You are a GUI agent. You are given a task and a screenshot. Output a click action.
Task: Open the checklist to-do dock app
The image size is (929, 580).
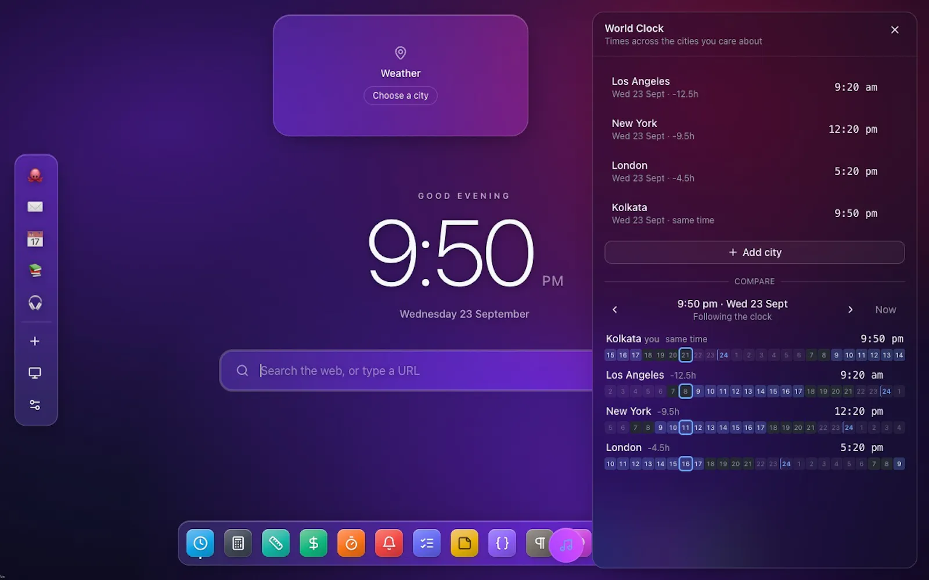click(427, 543)
